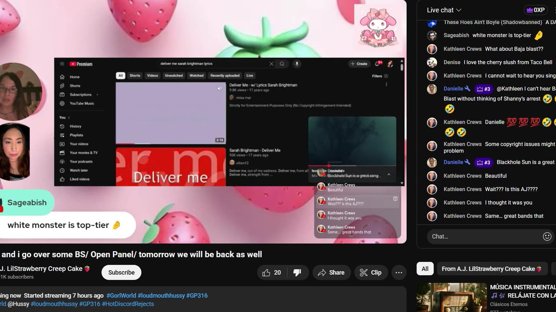Select the Videos filter chip in search results
The width and height of the screenshot is (556, 312).
pyautogui.click(x=152, y=75)
